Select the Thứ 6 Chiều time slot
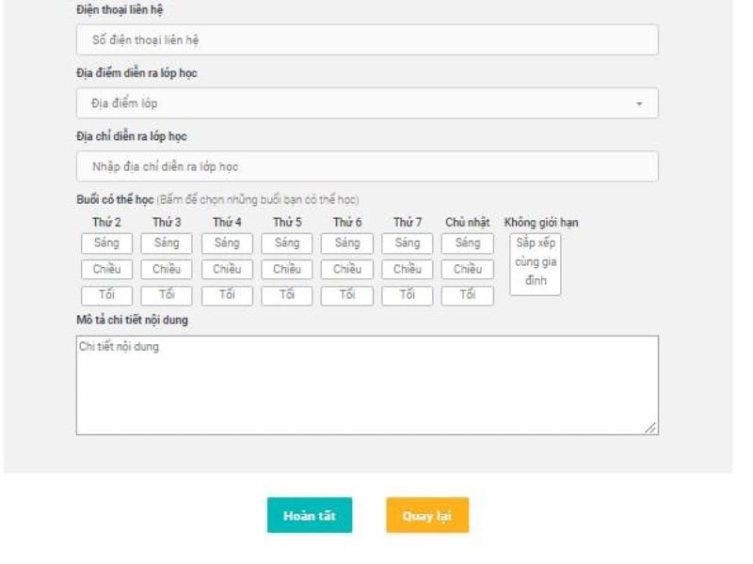 tap(347, 270)
